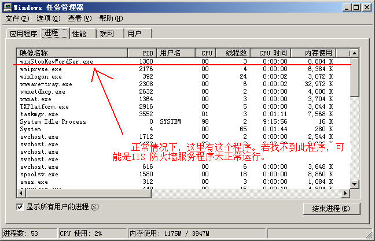The image size is (375, 241).
Task: Toggle 显示所有用户的进程 checkbox
Action: [x=20, y=207]
